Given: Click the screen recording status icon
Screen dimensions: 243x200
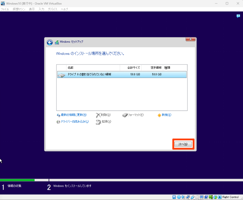Looking at the screenshot, I should [206, 197].
